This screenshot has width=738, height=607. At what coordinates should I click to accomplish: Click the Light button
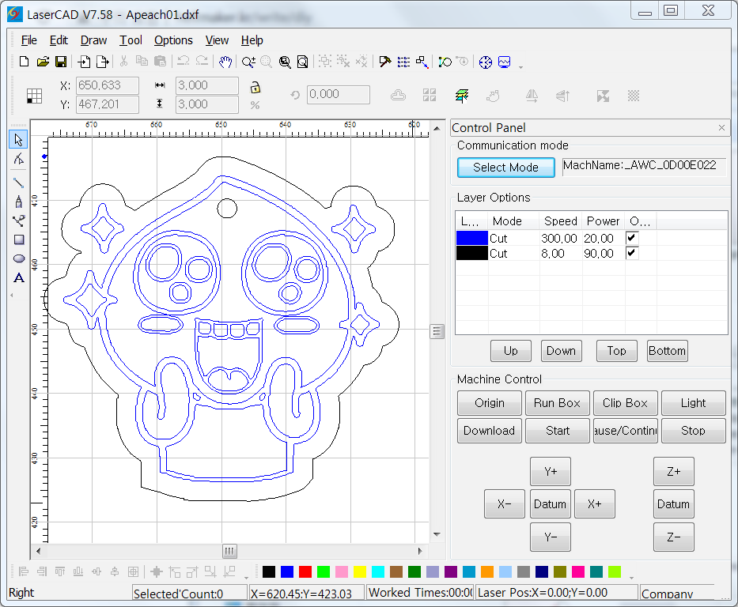[693, 403]
